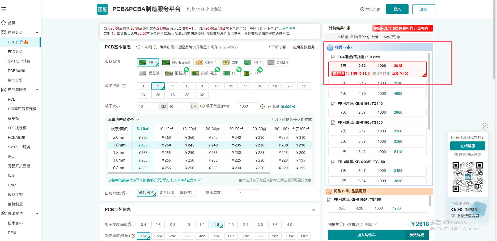
Task: Select 2oz outer copper thickness
Action: [172, 236]
